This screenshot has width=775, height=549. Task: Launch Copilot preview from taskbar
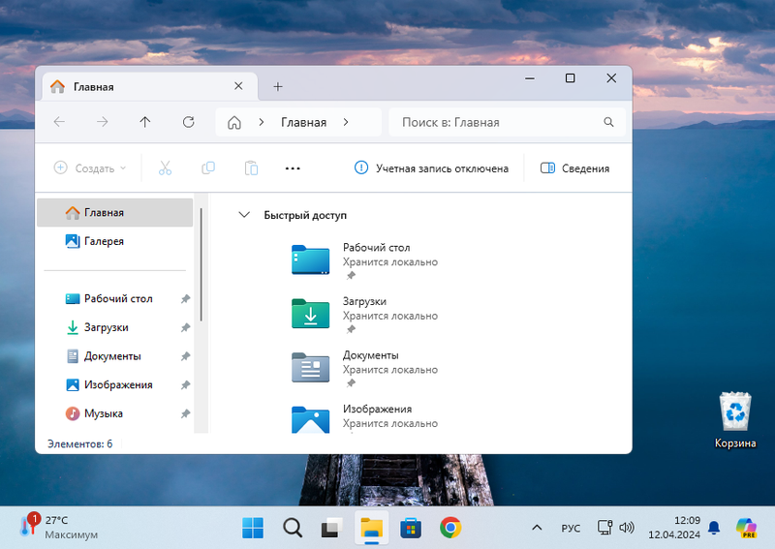click(746, 528)
